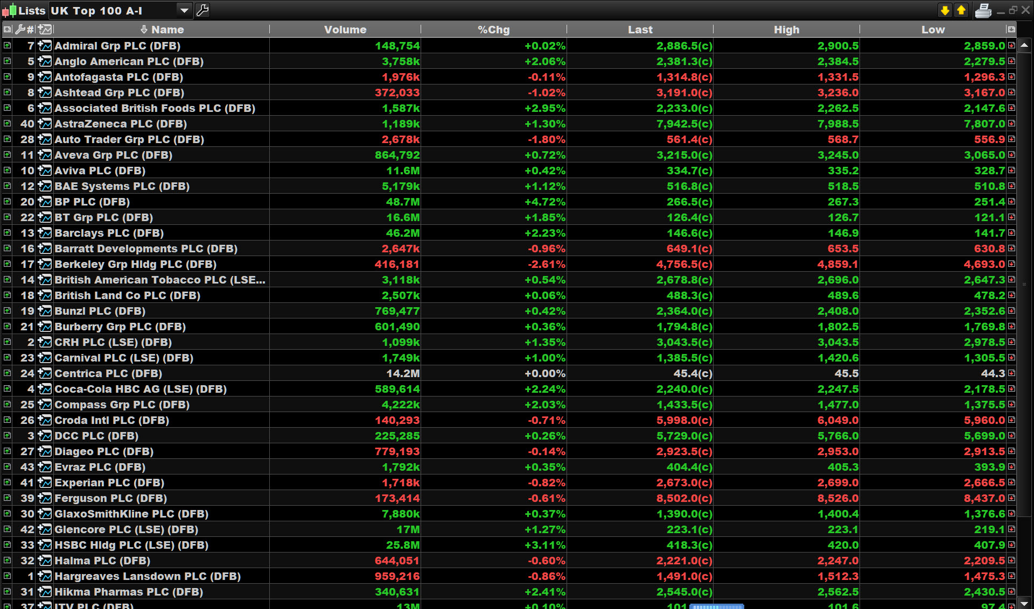The width and height of the screenshot is (1034, 609).
Task: Click the red sell arrow icon for AstraZeneca row
Action: click(x=1012, y=124)
